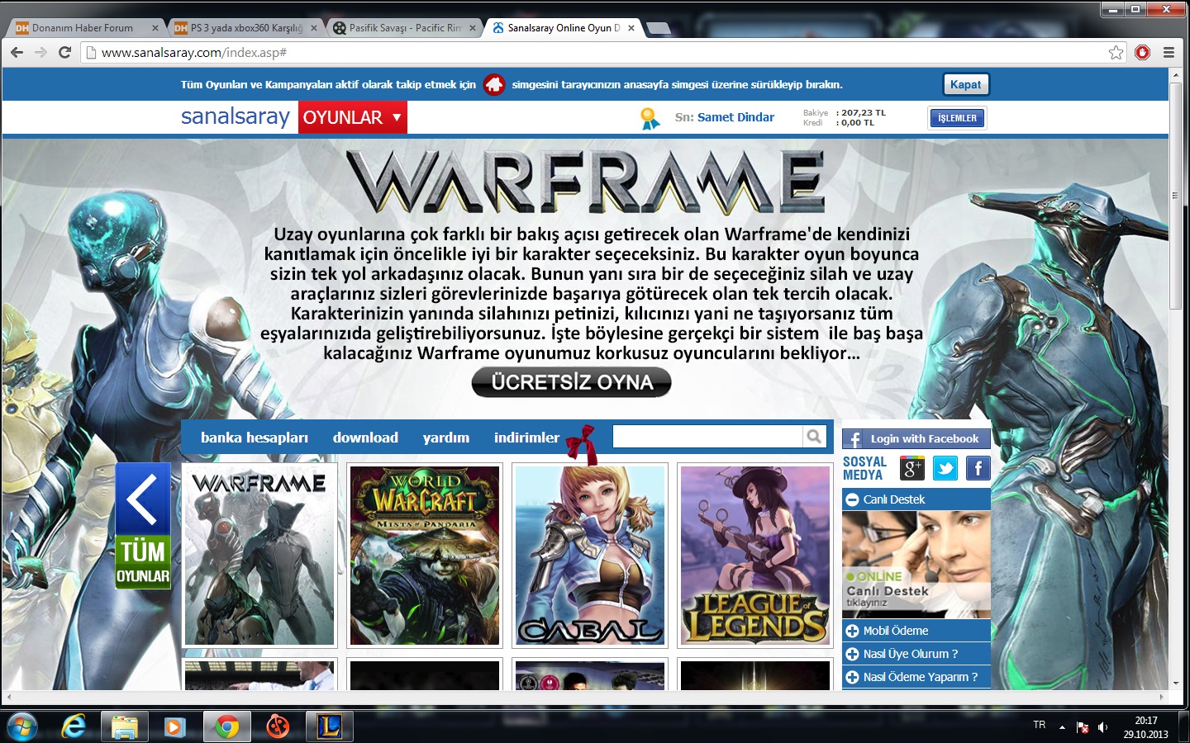
Task: Open the Facebook social icon
Action: [978, 468]
